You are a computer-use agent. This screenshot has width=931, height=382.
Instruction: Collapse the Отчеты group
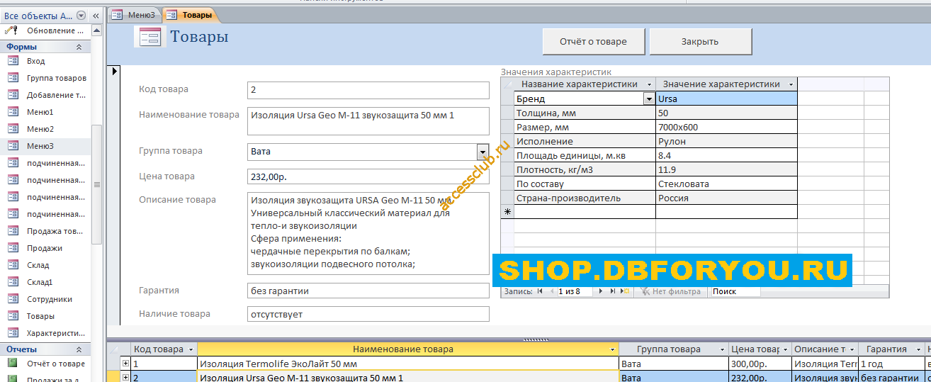[79, 349]
